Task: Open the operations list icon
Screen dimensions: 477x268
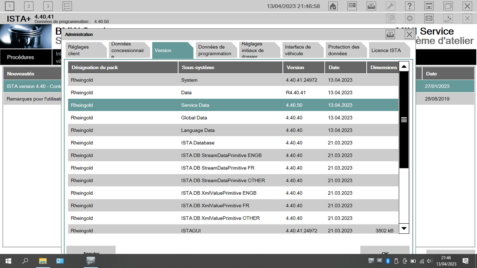Action: (67, 6)
